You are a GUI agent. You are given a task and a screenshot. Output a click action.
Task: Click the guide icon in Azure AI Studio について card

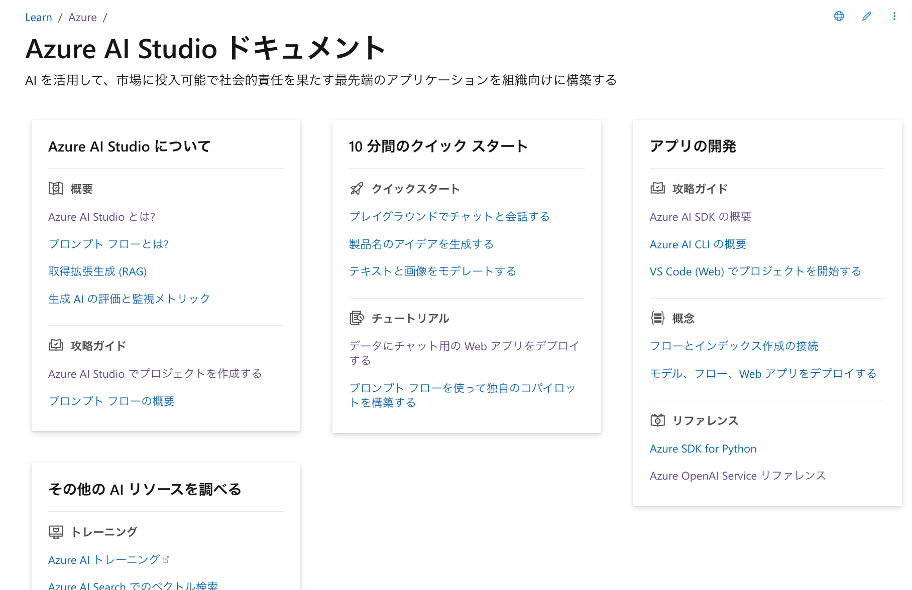56,345
